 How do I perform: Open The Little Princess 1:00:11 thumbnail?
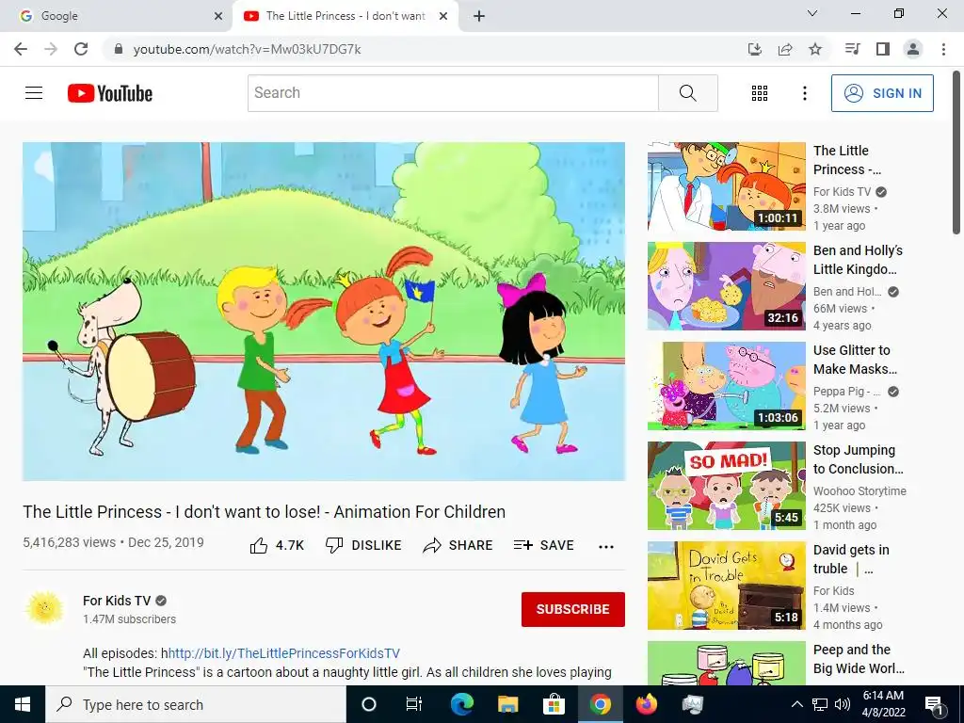tap(727, 186)
